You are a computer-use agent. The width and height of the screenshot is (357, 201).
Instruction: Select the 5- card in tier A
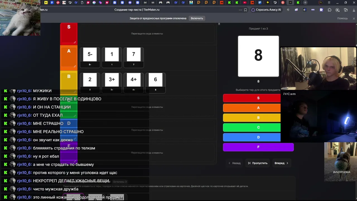click(x=90, y=58)
